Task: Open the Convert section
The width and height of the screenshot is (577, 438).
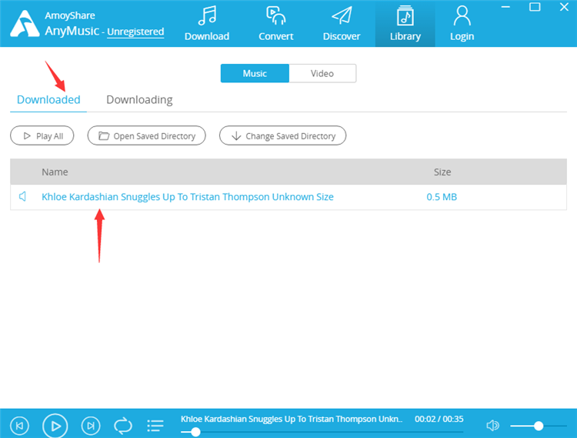Action: (x=275, y=24)
